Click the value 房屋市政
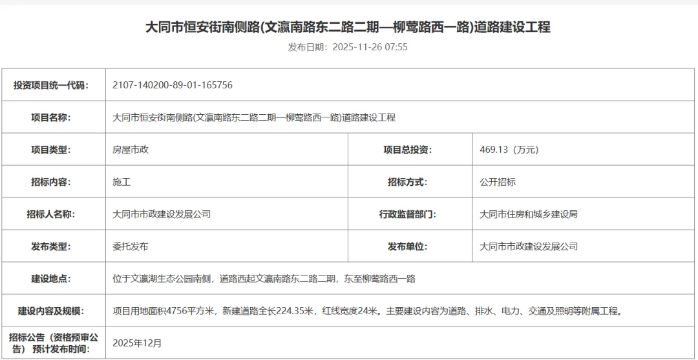 pyautogui.click(x=131, y=150)
